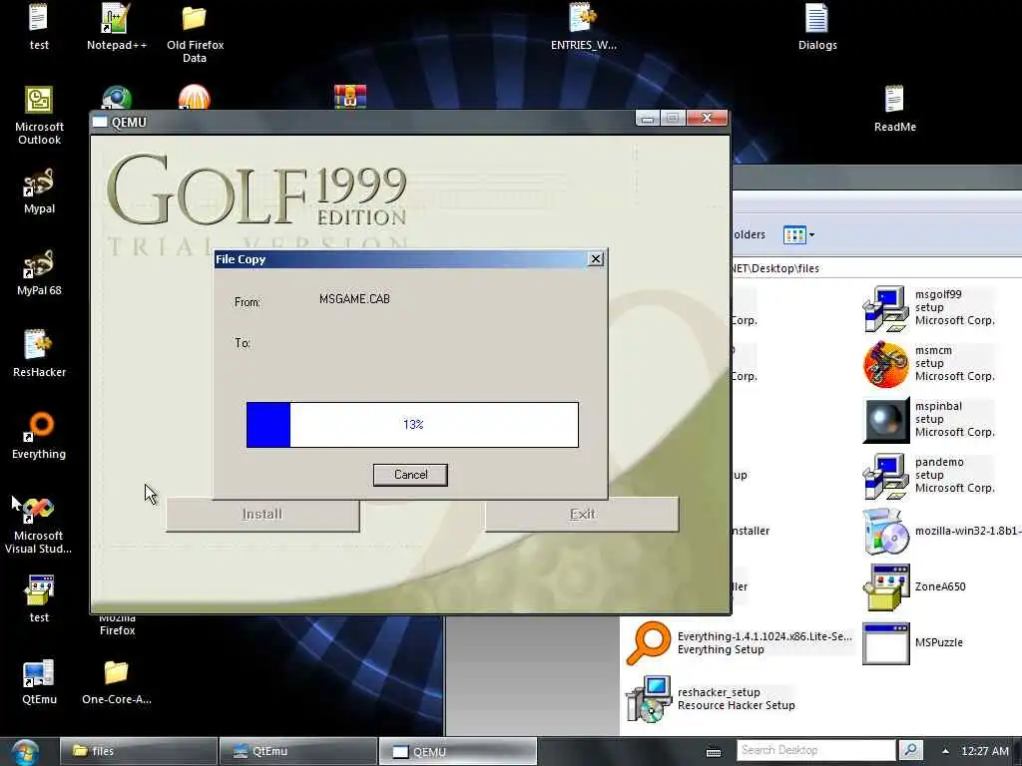Cancel the File Copy operation

pos(410,475)
